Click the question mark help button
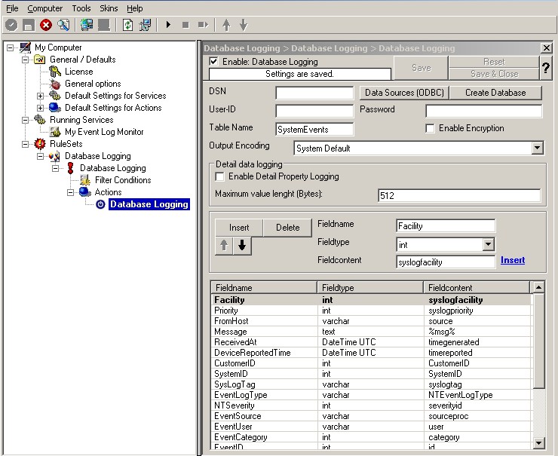Screen dimensions: 558x456 [x=546, y=68]
